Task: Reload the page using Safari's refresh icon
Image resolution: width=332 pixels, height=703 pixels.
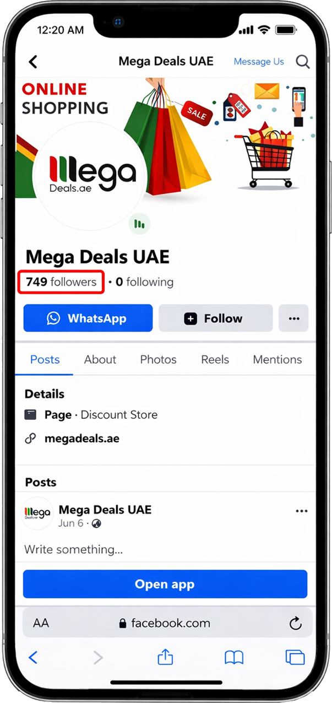Action: (296, 623)
